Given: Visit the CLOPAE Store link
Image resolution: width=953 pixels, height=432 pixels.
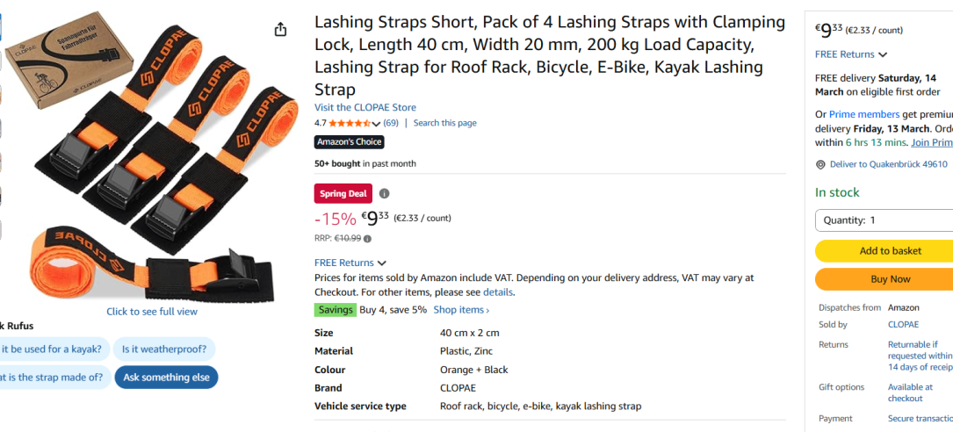Looking at the screenshot, I should 365,107.
